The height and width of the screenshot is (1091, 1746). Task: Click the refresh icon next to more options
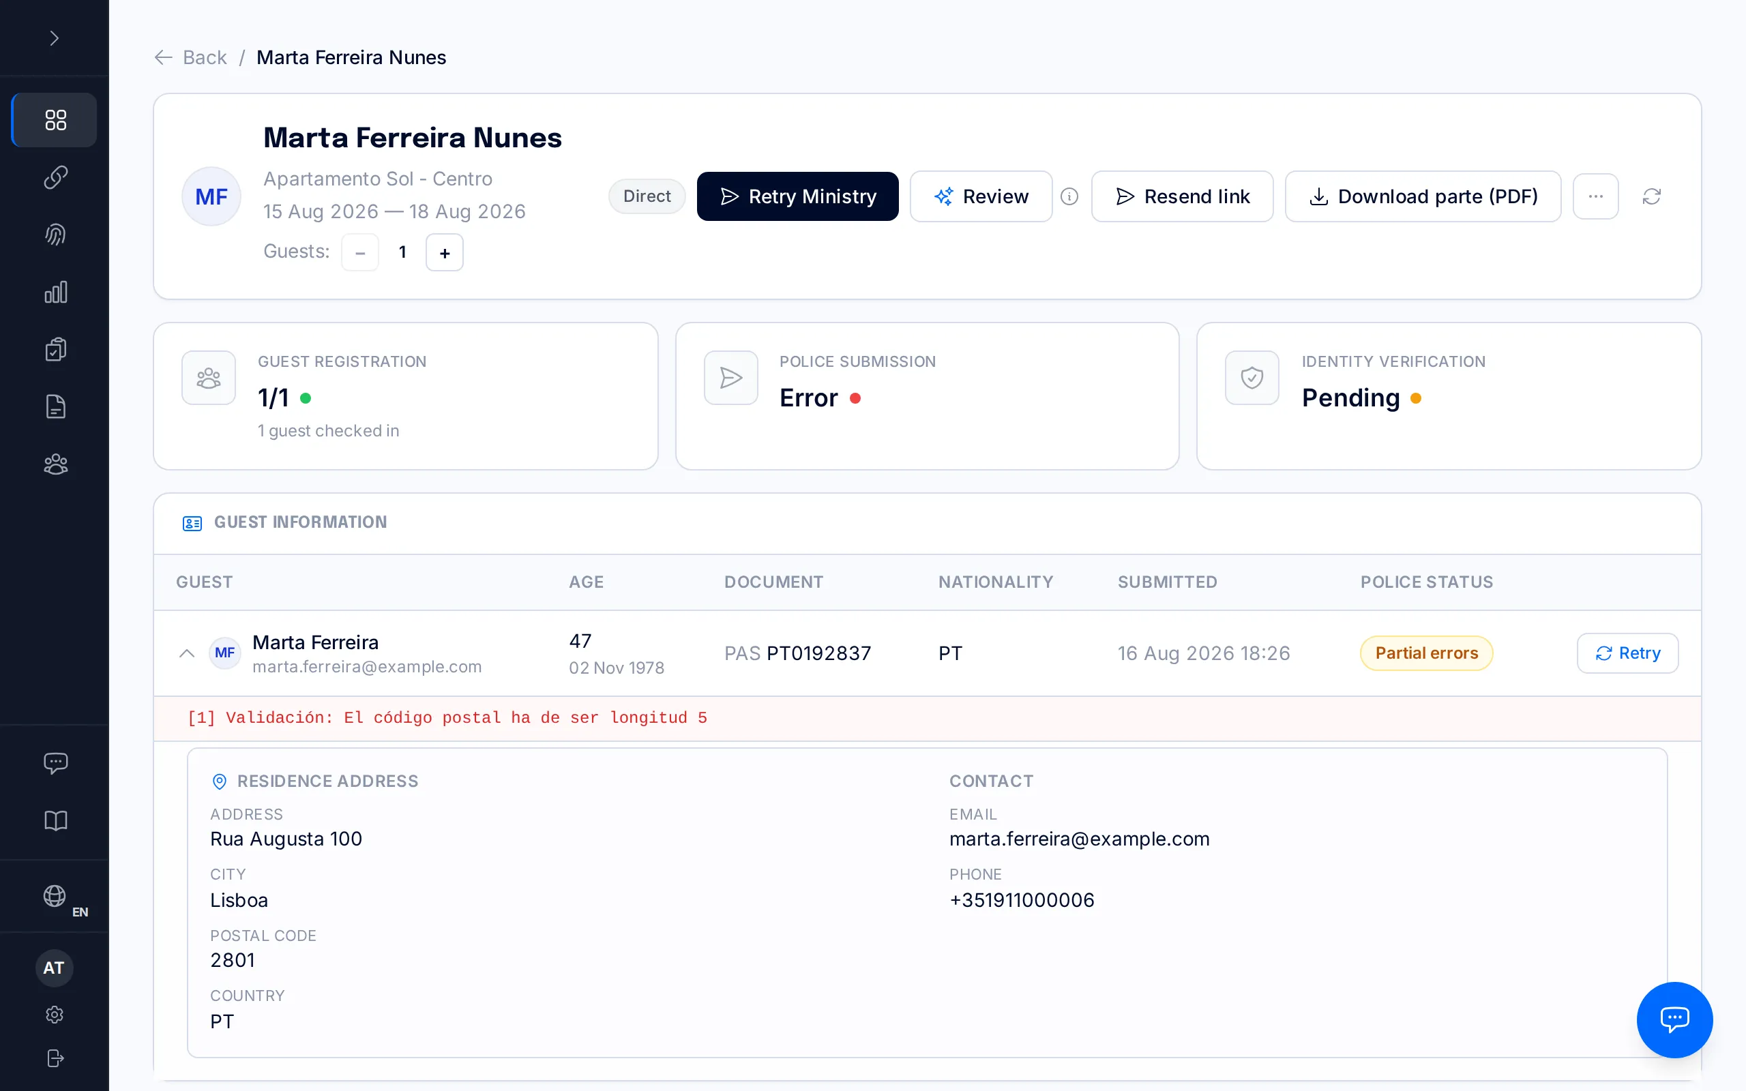click(x=1651, y=196)
